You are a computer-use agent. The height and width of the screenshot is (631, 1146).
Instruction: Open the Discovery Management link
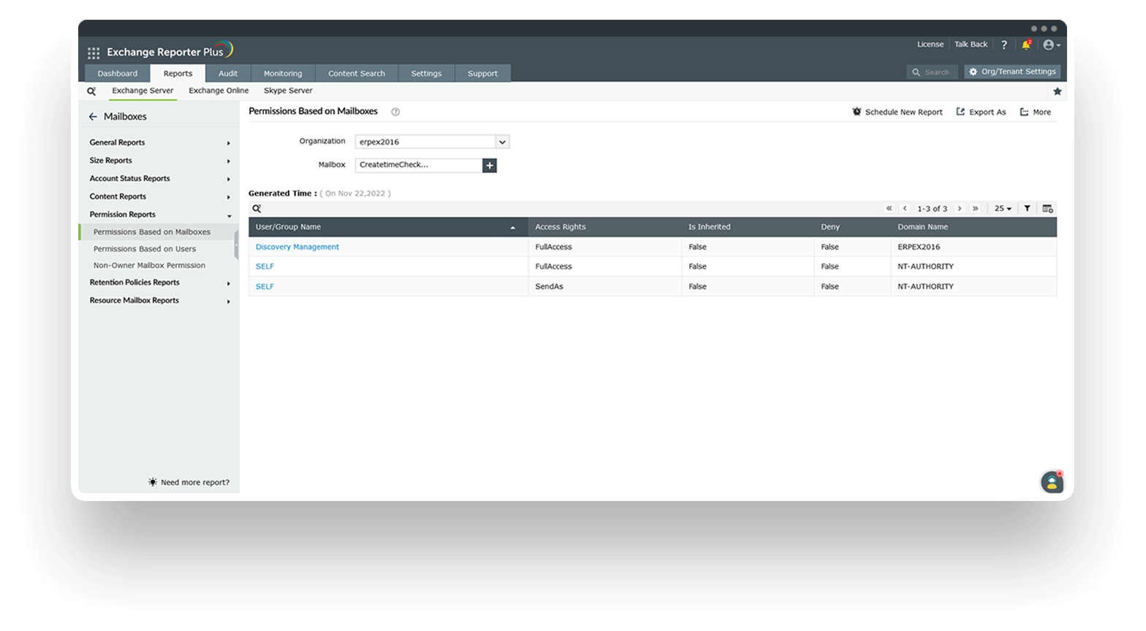pyautogui.click(x=297, y=248)
